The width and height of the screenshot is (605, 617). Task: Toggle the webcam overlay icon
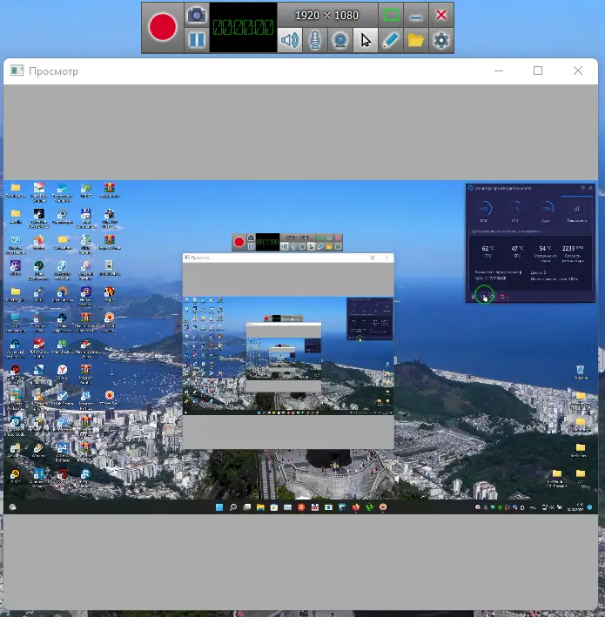[x=340, y=40]
